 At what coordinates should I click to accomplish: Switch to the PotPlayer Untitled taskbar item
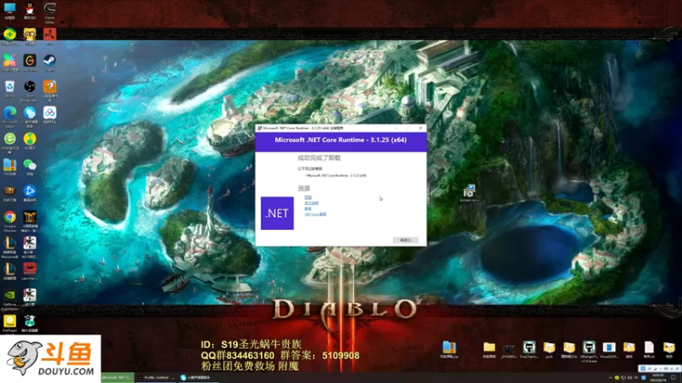point(155,378)
